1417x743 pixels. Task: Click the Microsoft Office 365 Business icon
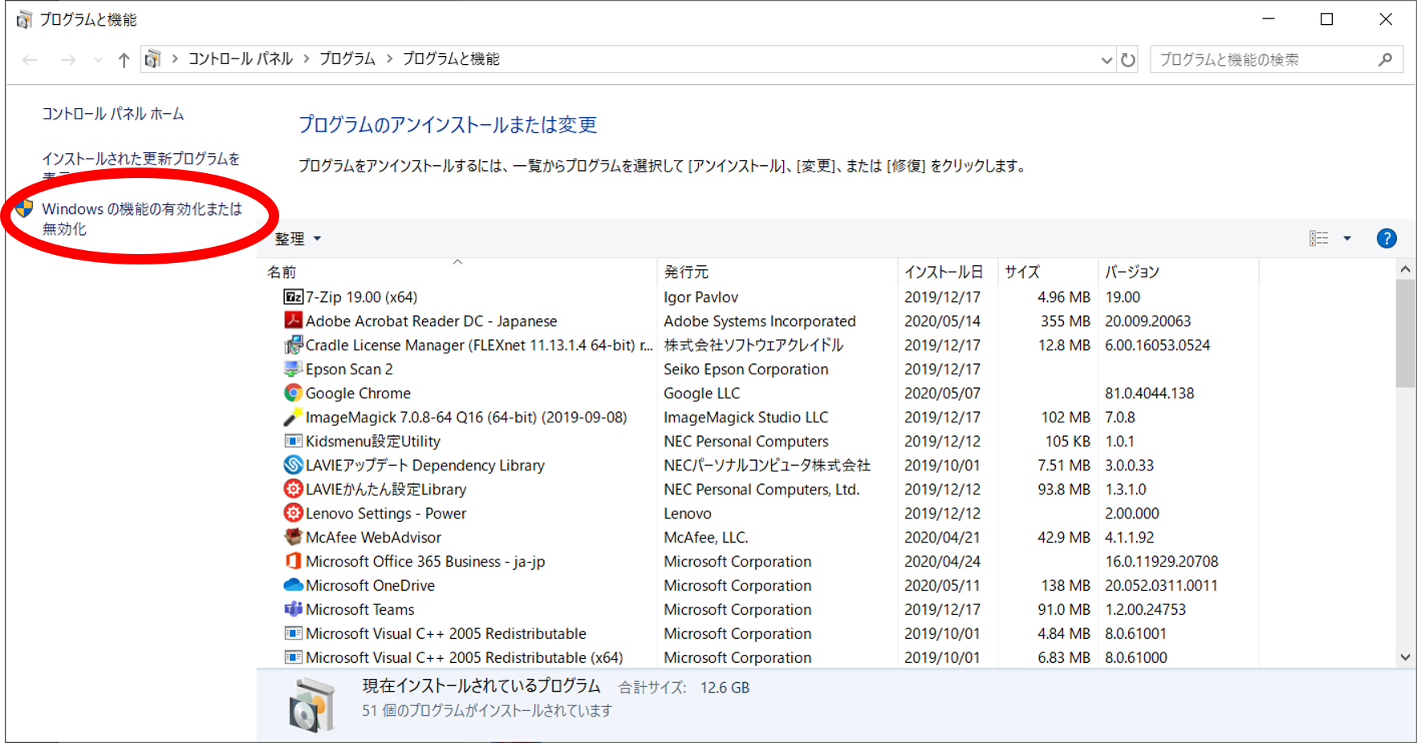click(x=293, y=561)
